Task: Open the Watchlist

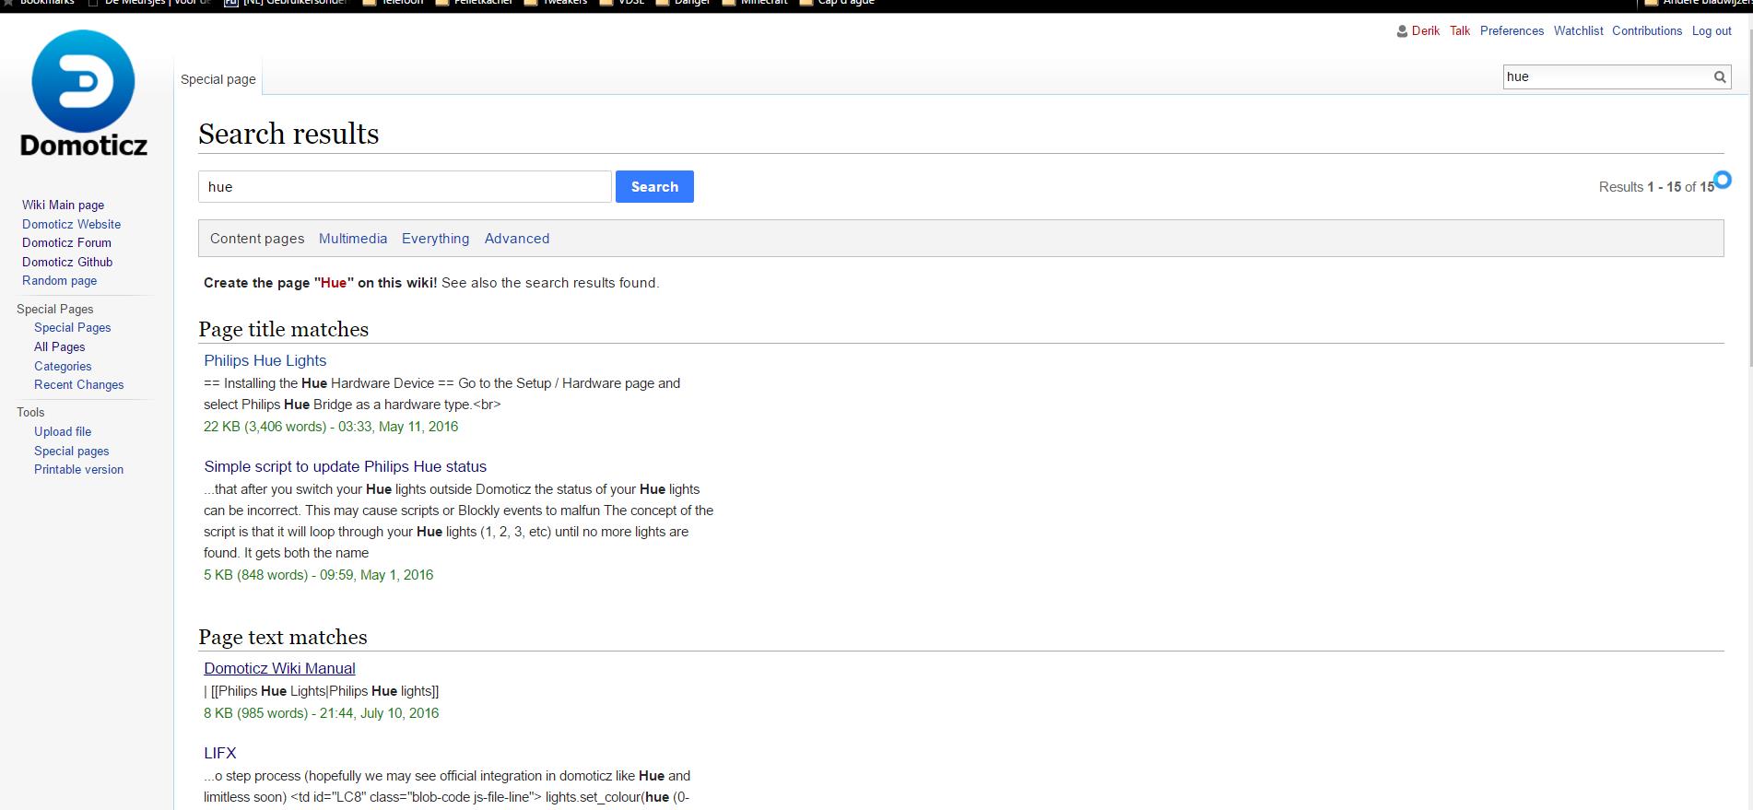Action: [1578, 30]
